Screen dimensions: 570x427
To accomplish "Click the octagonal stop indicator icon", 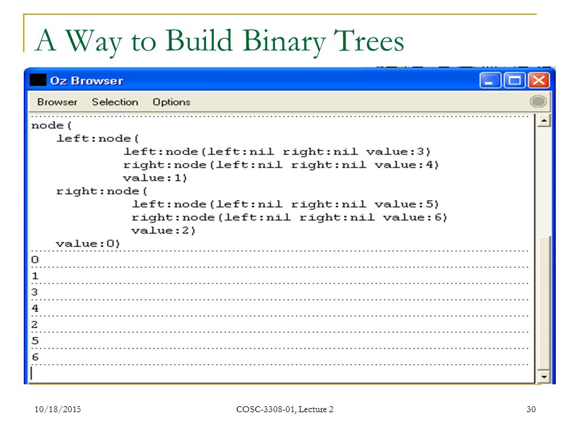I will point(538,101).
